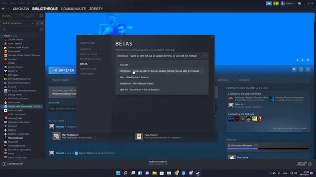Open the Play Around achievement icon
The height and width of the screenshot is (177, 316).
click(x=139, y=136)
